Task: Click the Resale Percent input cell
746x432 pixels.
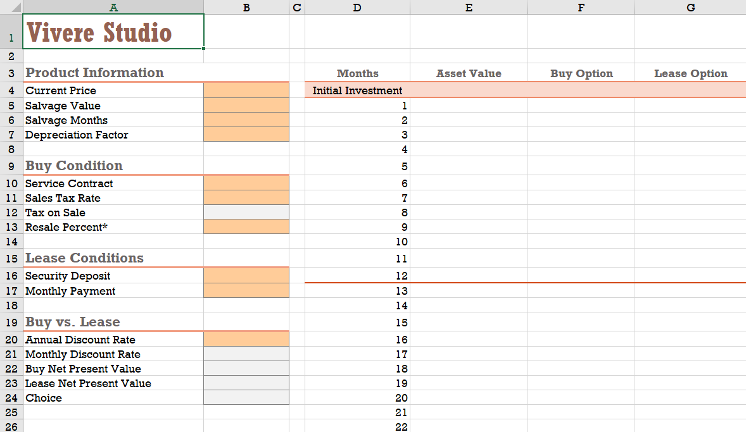Action: [246, 226]
